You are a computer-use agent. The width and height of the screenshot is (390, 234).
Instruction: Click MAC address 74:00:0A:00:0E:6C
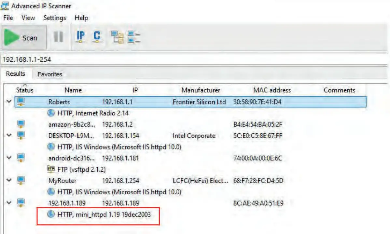[x=258, y=158]
